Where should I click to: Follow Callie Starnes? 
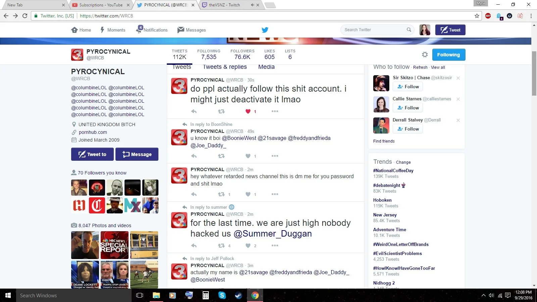click(x=408, y=108)
